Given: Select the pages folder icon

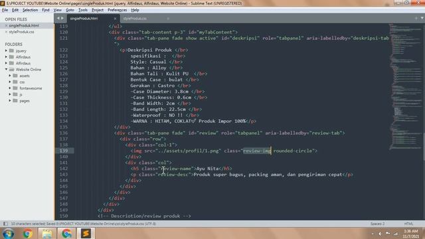Looking at the screenshot, I should point(15,100).
